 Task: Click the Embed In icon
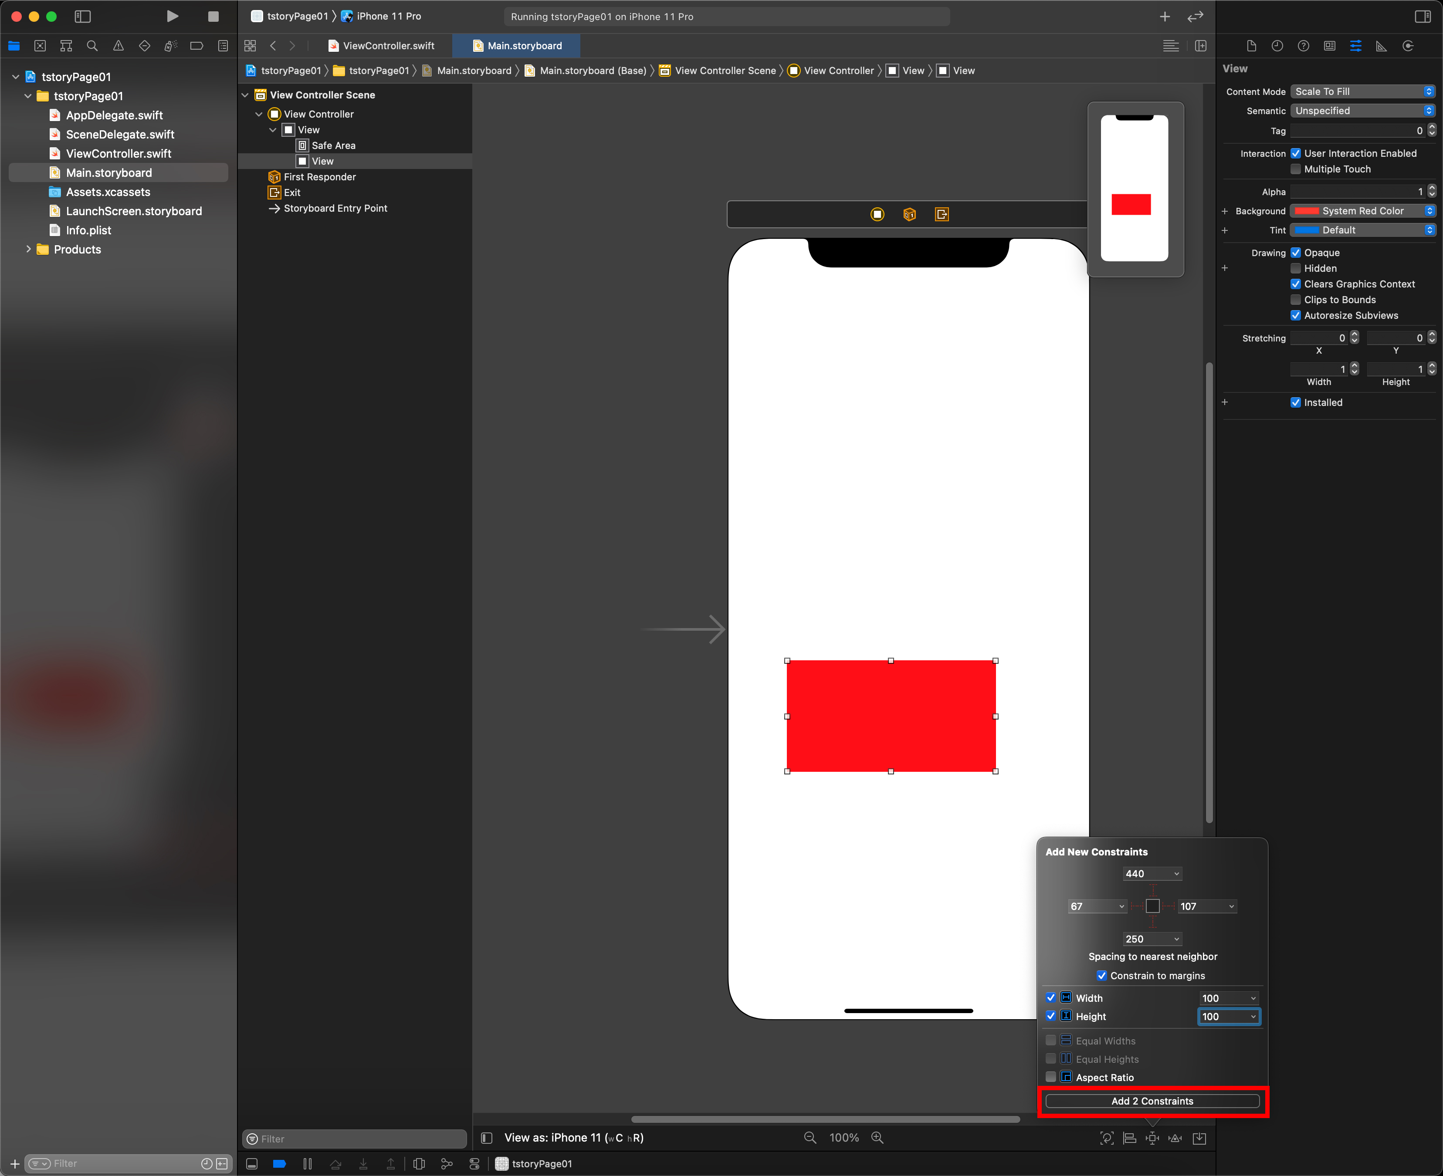click(1199, 1138)
